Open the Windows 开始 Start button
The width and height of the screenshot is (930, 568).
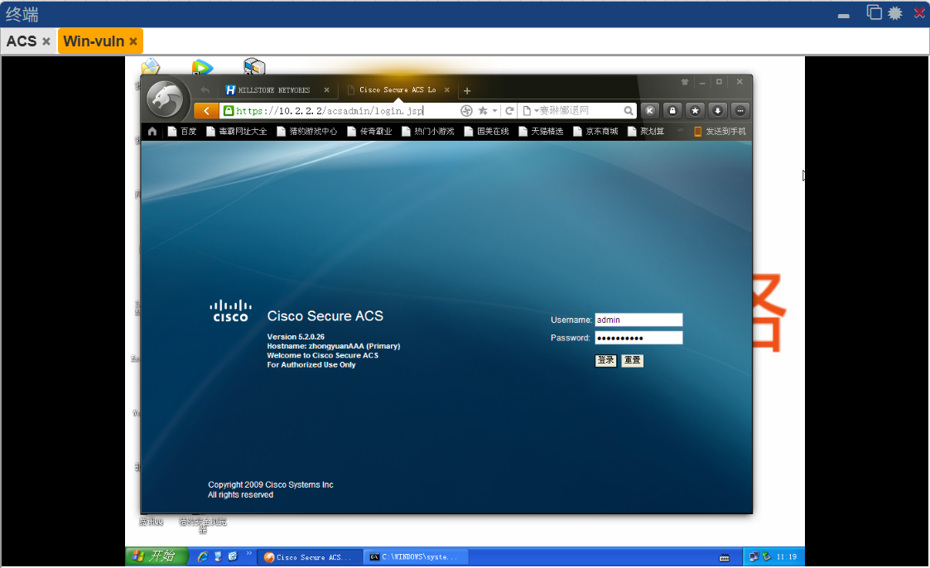pyautogui.click(x=157, y=556)
